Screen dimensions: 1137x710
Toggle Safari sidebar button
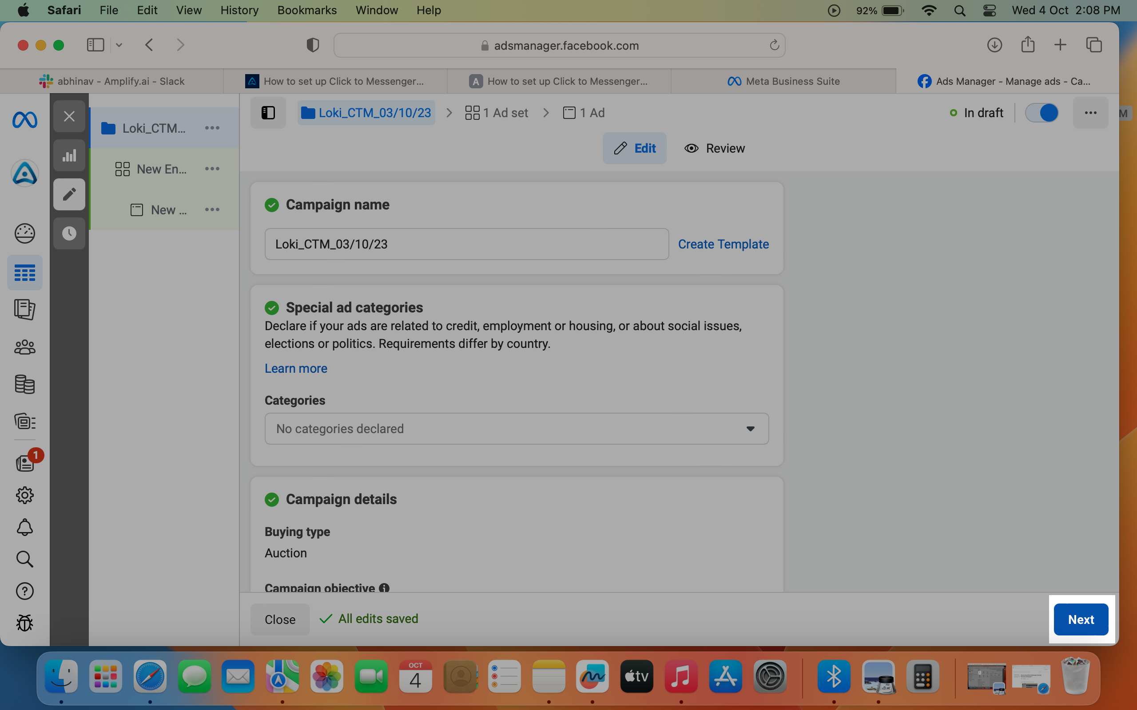pyautogui.click(x=95, y=45)
